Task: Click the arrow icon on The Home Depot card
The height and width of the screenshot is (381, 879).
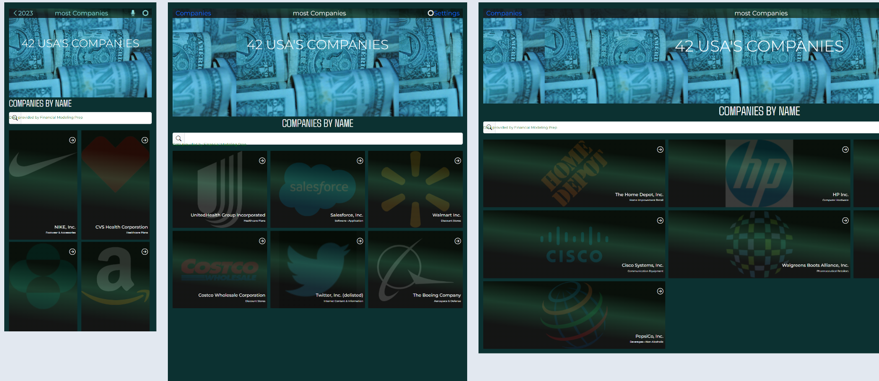Action: 660,149
